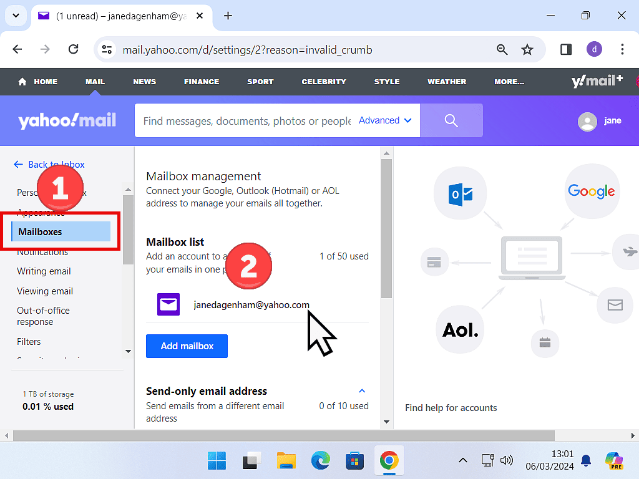Viewport: 639px width, 479px height.
Task: Click into the Find messages search field
Action: [246, 121]
